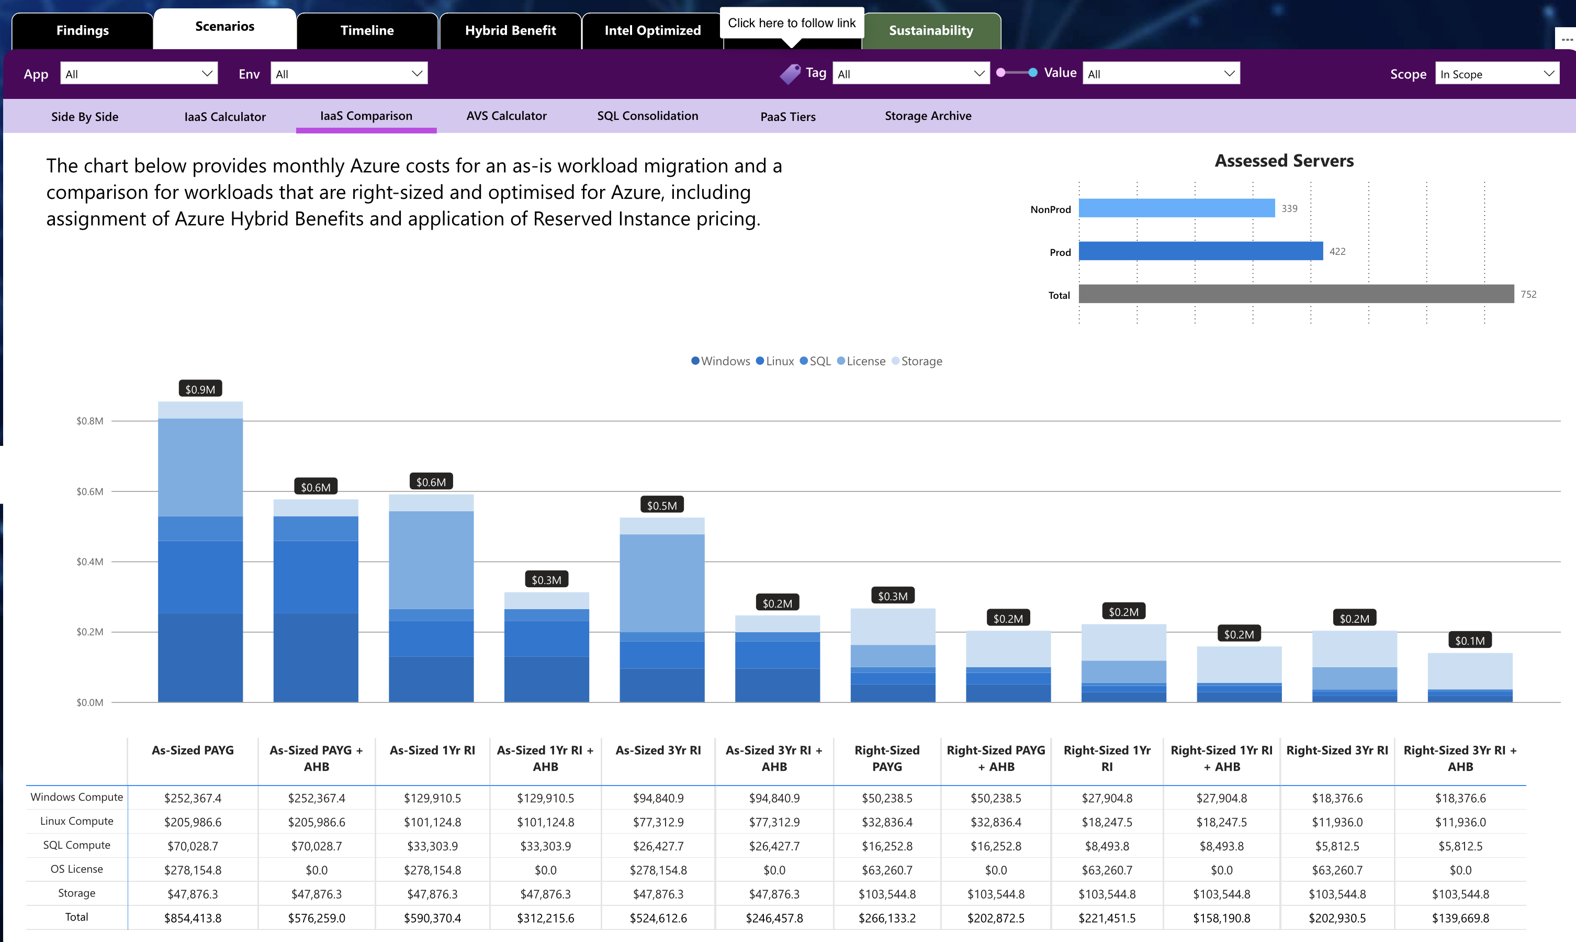The width and height of the screenshot is (1576, 942).
Task: Click the purple Tag icon
Action: point(790,74)
